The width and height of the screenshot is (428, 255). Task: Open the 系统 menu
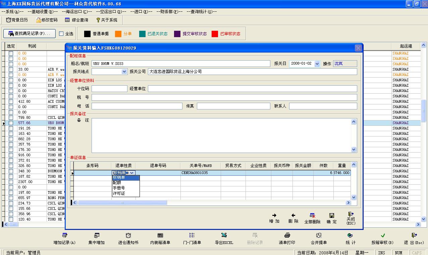[x=12, y=11]
